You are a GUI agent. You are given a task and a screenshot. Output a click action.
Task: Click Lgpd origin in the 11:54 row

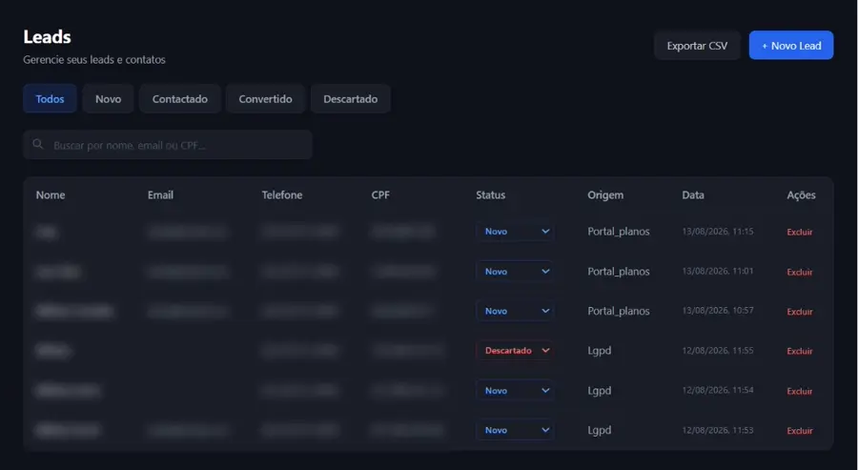coord(600,391)
